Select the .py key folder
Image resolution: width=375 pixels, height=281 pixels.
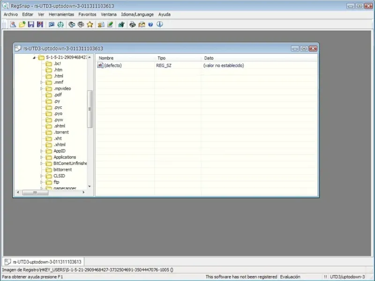pos(53,101)
